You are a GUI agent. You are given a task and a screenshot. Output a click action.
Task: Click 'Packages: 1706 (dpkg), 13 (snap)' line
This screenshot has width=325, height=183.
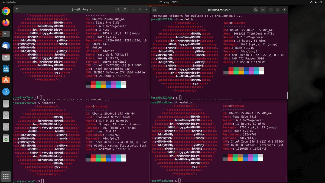(250, 127)
